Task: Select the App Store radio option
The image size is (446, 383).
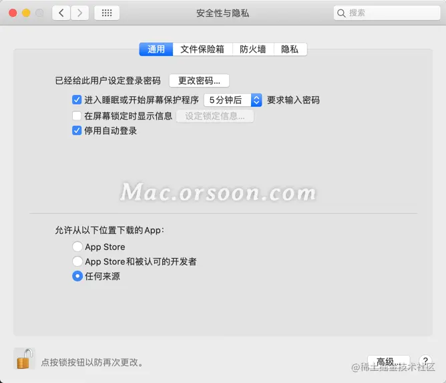Action: [x=77, y=247]
